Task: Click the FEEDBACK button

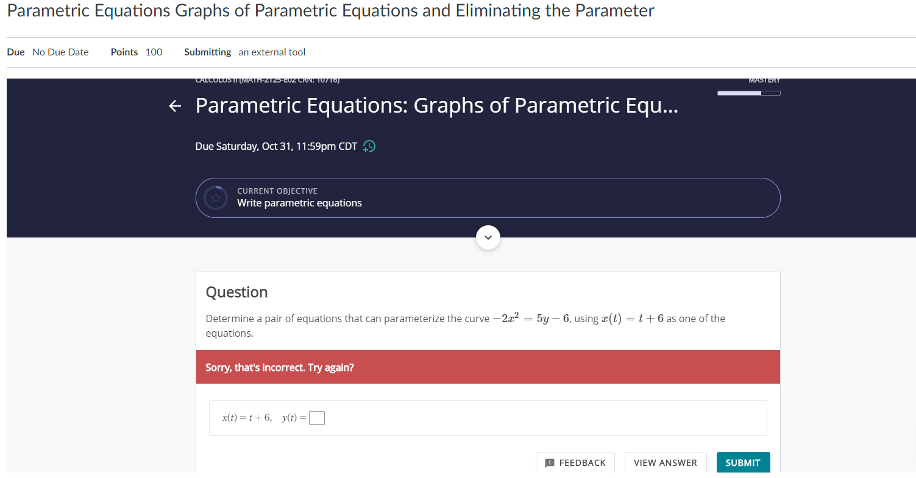Action: coord(575,463)
